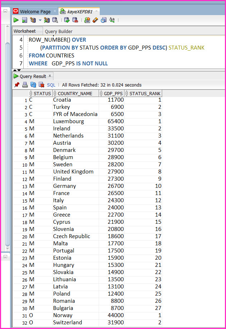The image size is (226, 329).
Task: Click the splitter collapse-down arrow
Action: click(19, 70)
